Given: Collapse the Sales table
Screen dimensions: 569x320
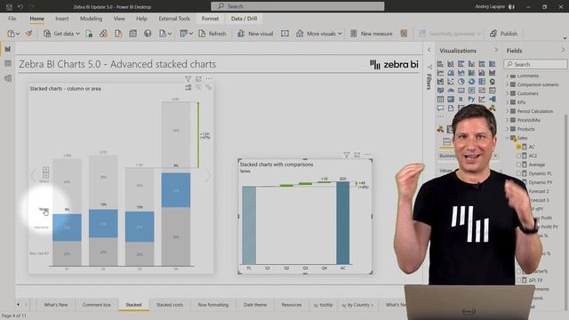Looking at the screenshot, I should point(508,138).
